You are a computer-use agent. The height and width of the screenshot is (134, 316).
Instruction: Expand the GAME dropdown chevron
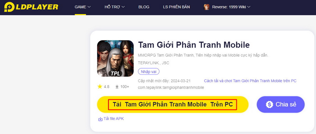89,7
